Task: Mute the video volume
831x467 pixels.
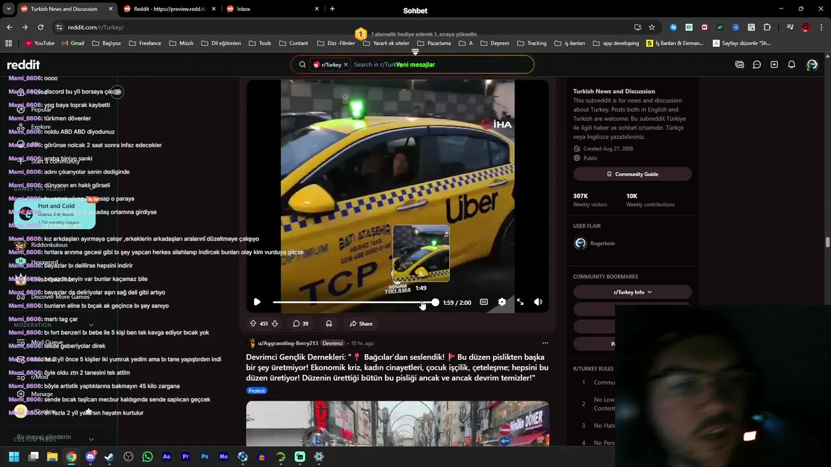Action: click(x=538, y=302)
